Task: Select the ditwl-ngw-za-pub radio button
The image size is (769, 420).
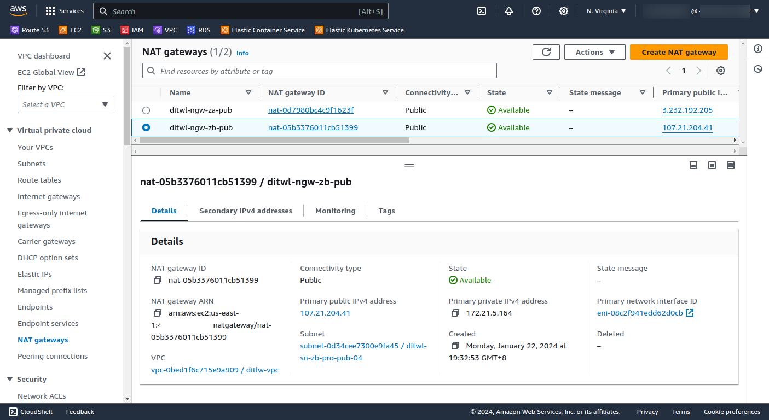Action: (x=146, y=110)
